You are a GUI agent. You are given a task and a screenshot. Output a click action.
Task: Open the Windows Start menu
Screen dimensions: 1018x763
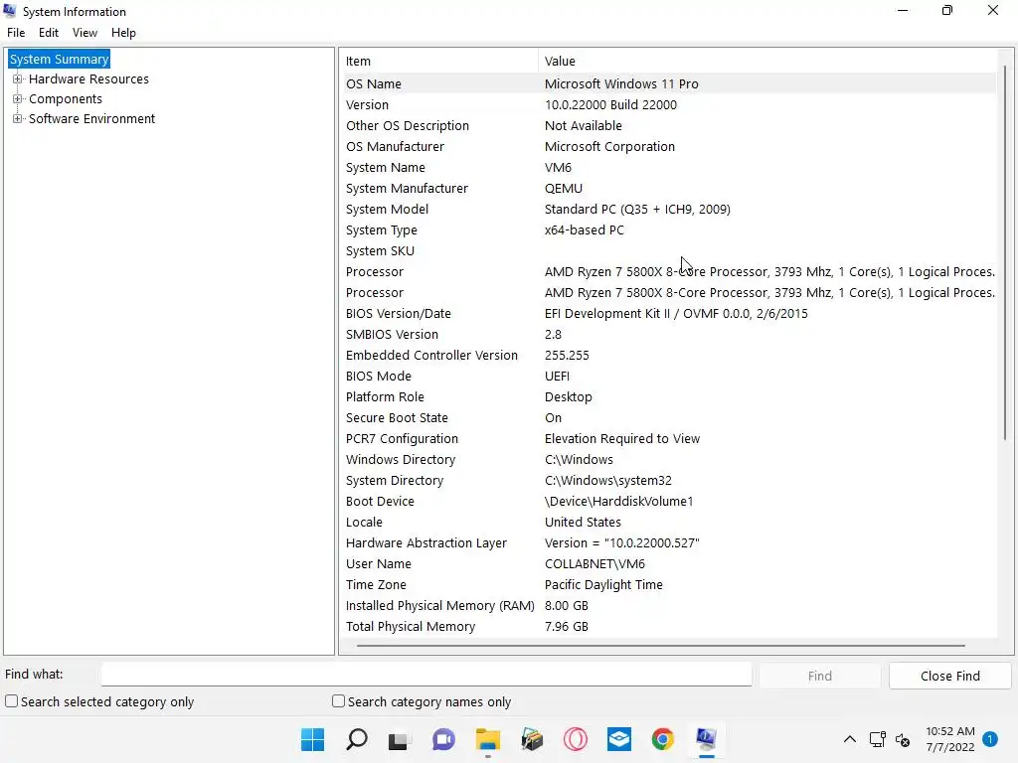(312, 739)
